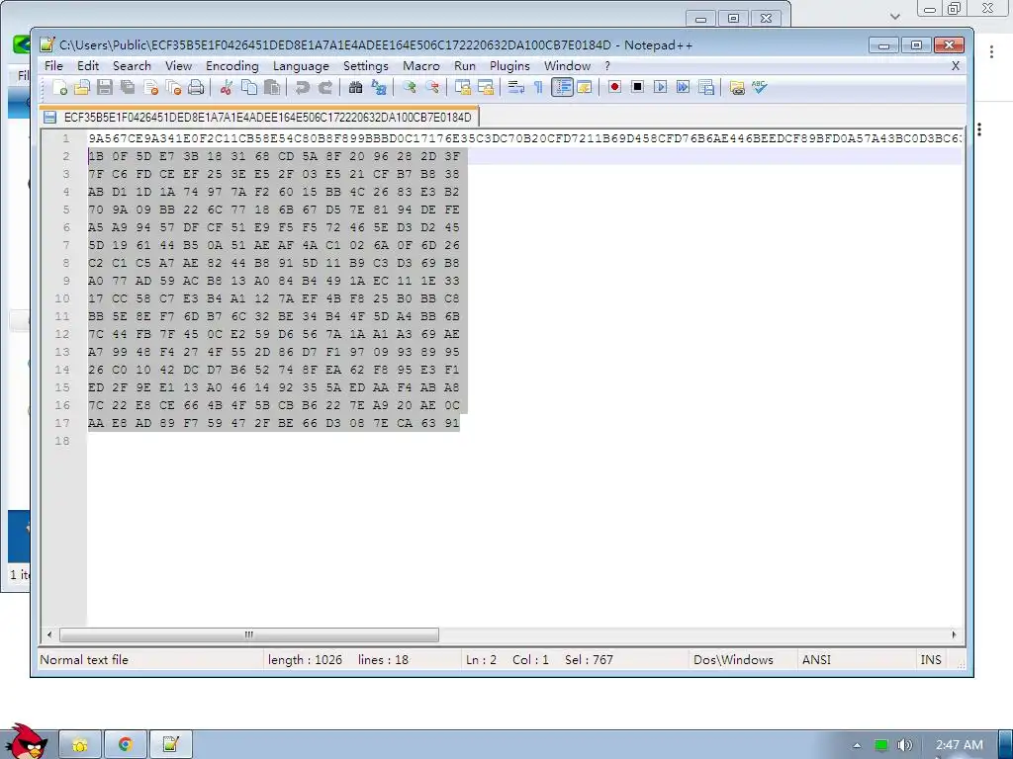Paste clipboard using the Paste icon
This screenshot has height=759, width=1013.
(271, 87)
